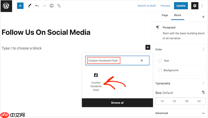The image size is (208, 118).
Task: Open the Color panel options menu
Action: (x=203, y=49)
